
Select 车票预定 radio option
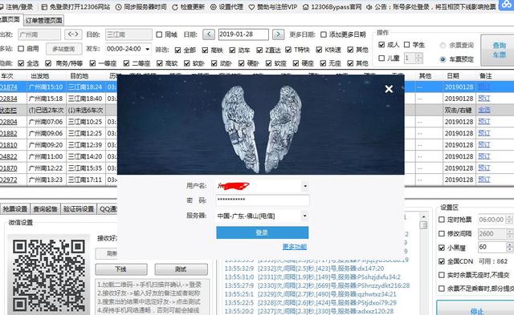[443, 59]
